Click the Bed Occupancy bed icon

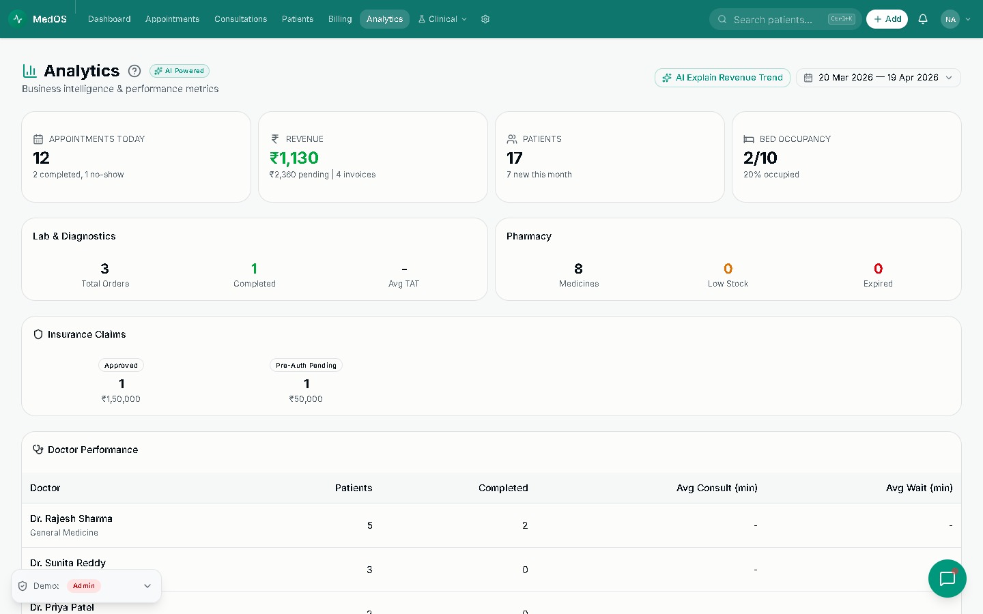749,139
